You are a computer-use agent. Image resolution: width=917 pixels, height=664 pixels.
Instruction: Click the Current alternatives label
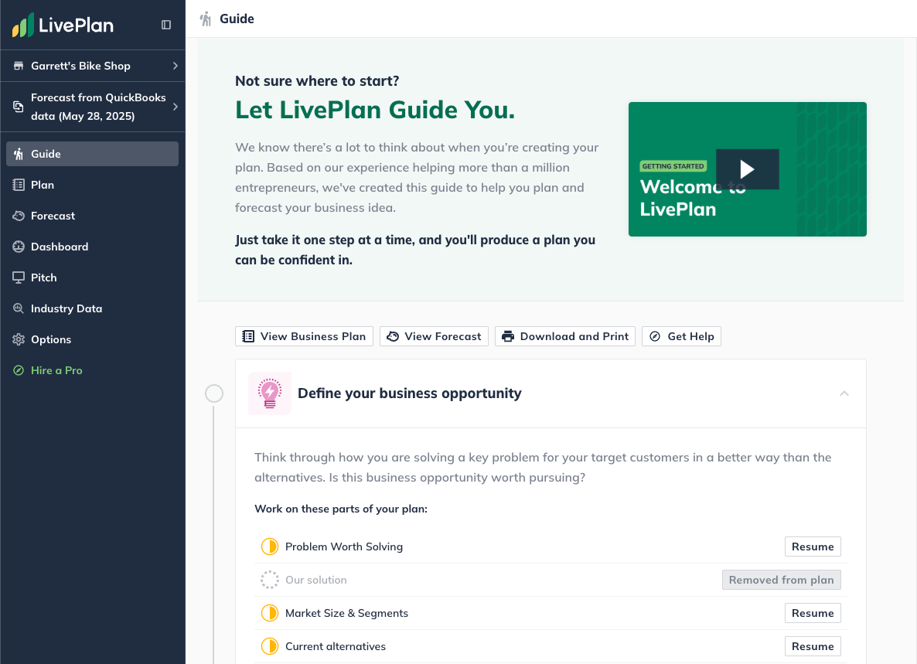click(x=336, y=646)
